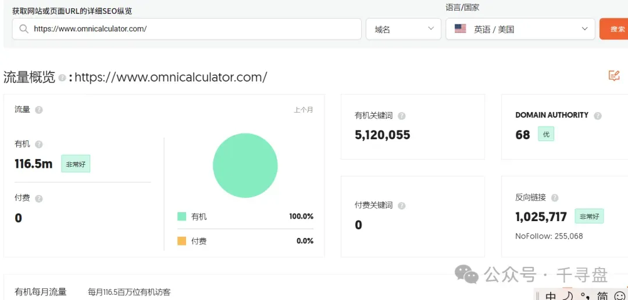Click the search magnifier icon in URL field
Image resolution: width=628 pixels, height=300 pixels.
(x=24, y=29)
